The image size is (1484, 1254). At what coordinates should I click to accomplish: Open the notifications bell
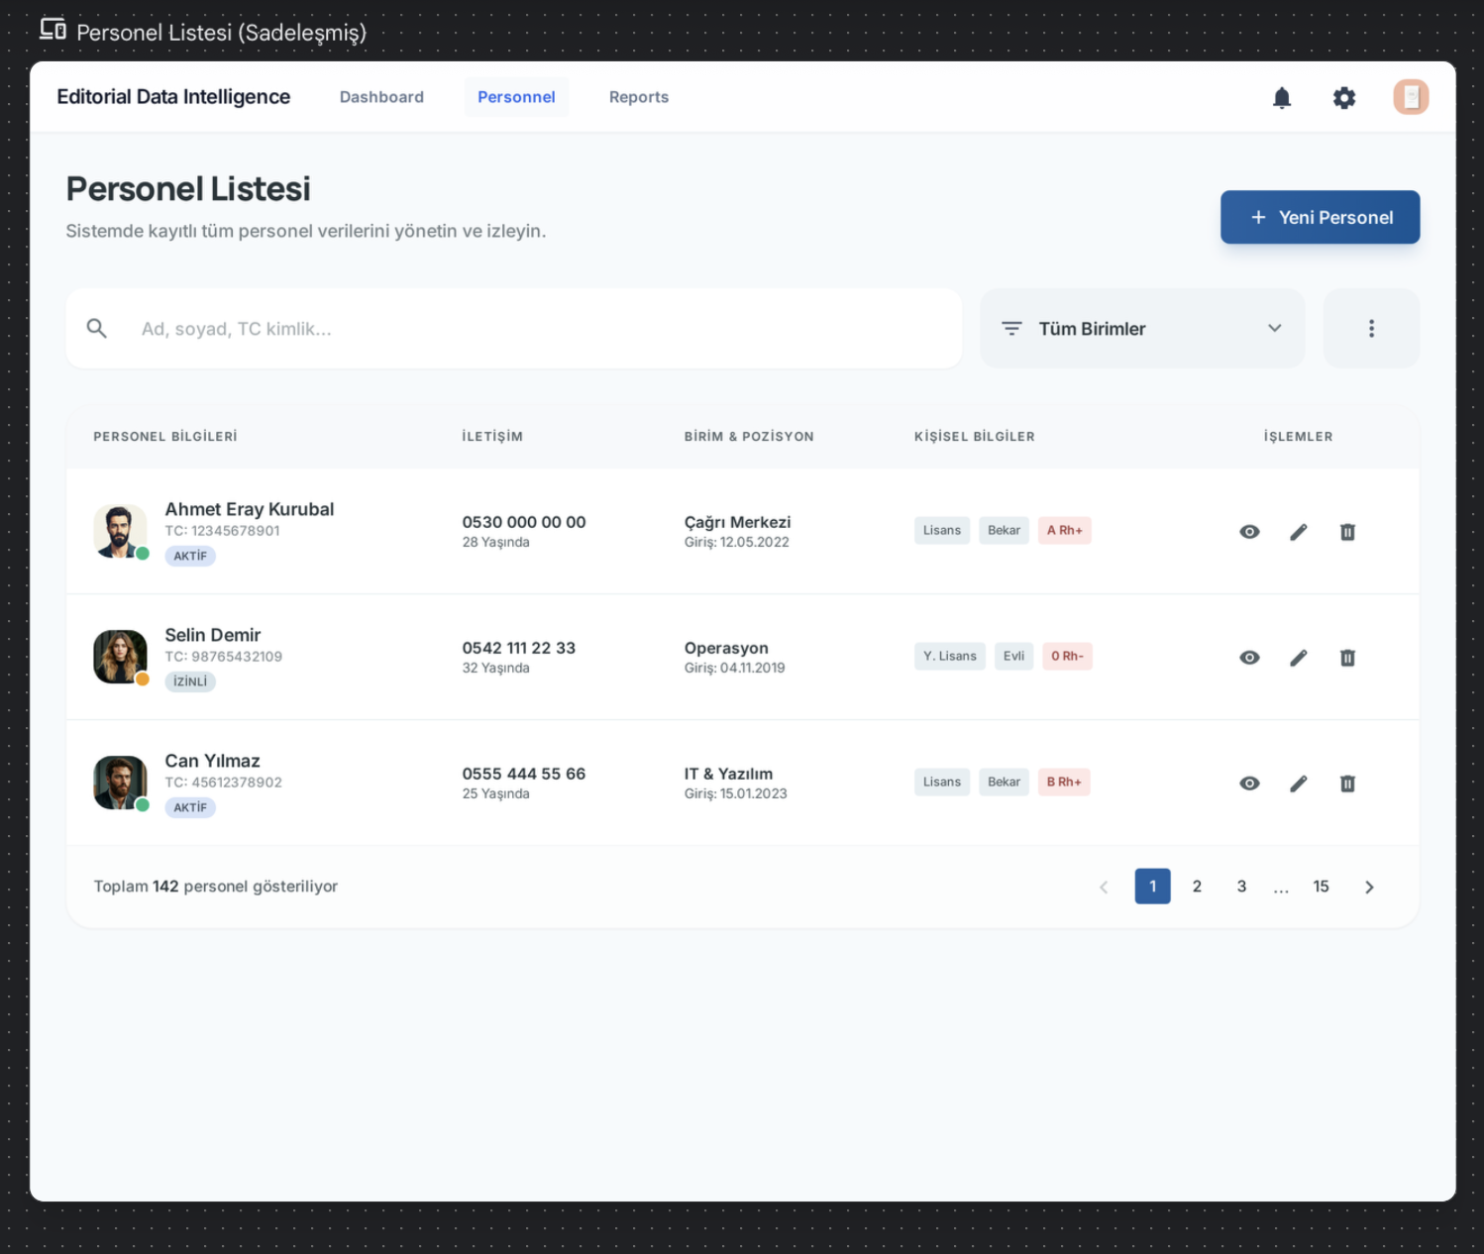coord(1282,97)
